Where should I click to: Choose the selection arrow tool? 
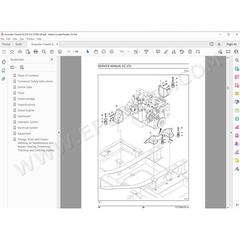88,52
